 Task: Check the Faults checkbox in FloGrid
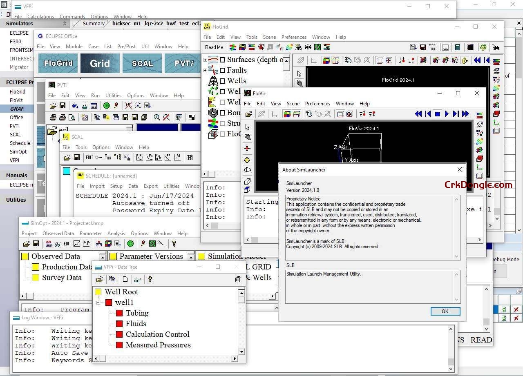click(x=223, y=70)
